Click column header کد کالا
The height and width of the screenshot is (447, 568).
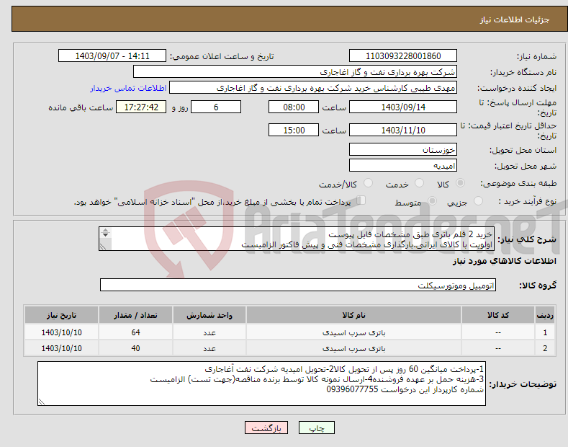[x=498, y=315]
